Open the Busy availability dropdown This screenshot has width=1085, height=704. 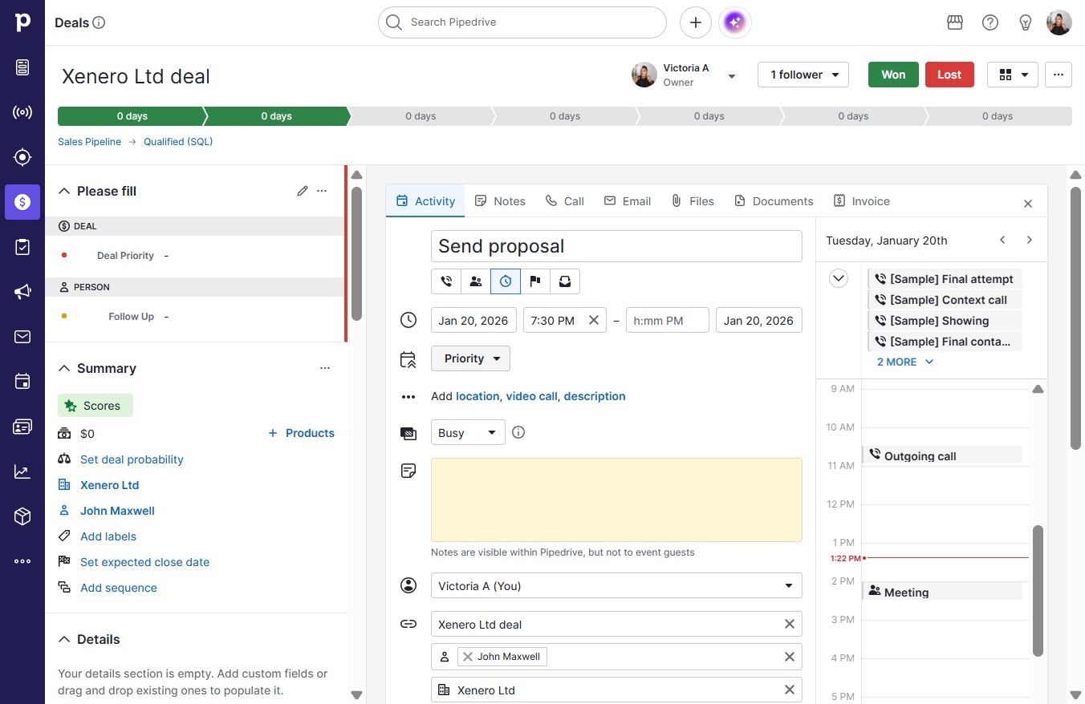pos(468,432)
